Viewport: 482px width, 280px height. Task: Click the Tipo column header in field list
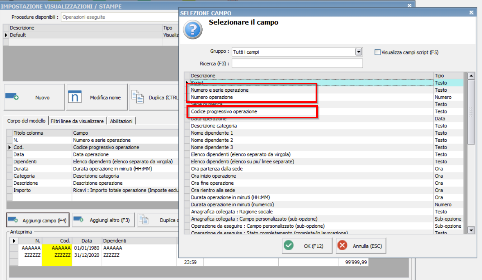[449, 76]
